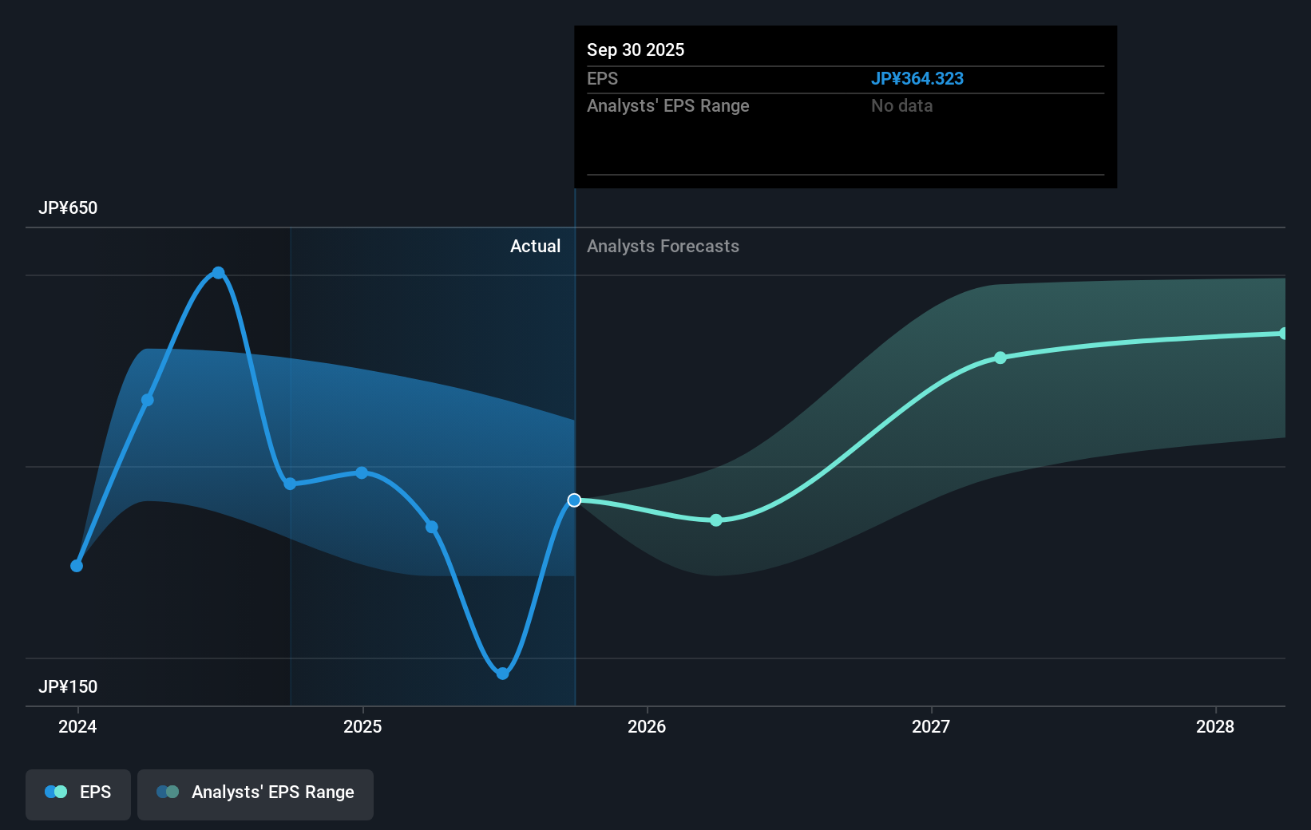
Task: Click the JP¥650 y-axis label
Action: pos(68,207)
